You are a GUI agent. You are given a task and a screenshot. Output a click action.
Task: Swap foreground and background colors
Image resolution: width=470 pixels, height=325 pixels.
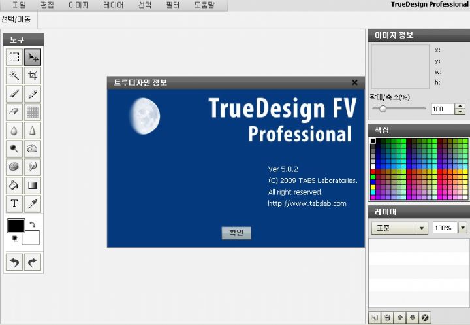coord(33,224)
